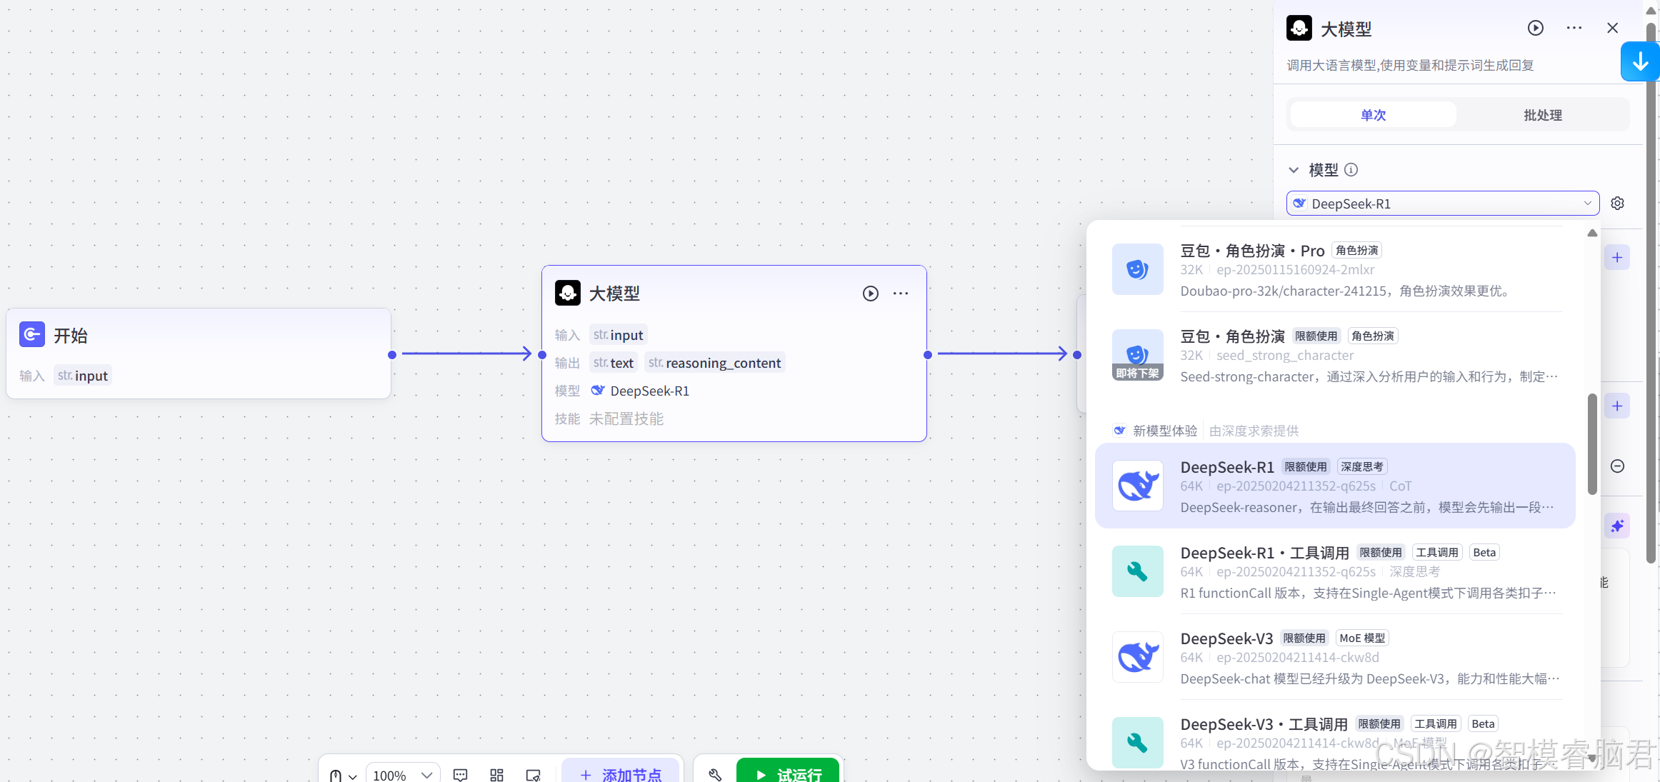Collapse the 模型 section chevron
1660x782 pixels.
pos(1293,170)
